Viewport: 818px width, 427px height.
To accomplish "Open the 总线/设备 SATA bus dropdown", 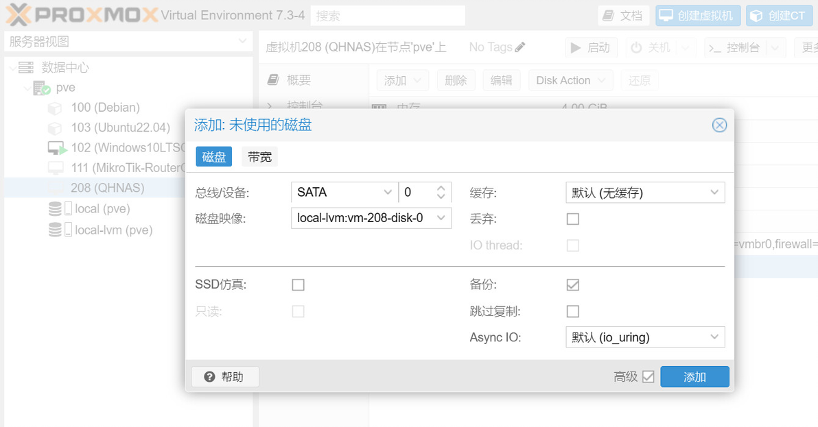I will pyautogui.click(x=388, y=192).
